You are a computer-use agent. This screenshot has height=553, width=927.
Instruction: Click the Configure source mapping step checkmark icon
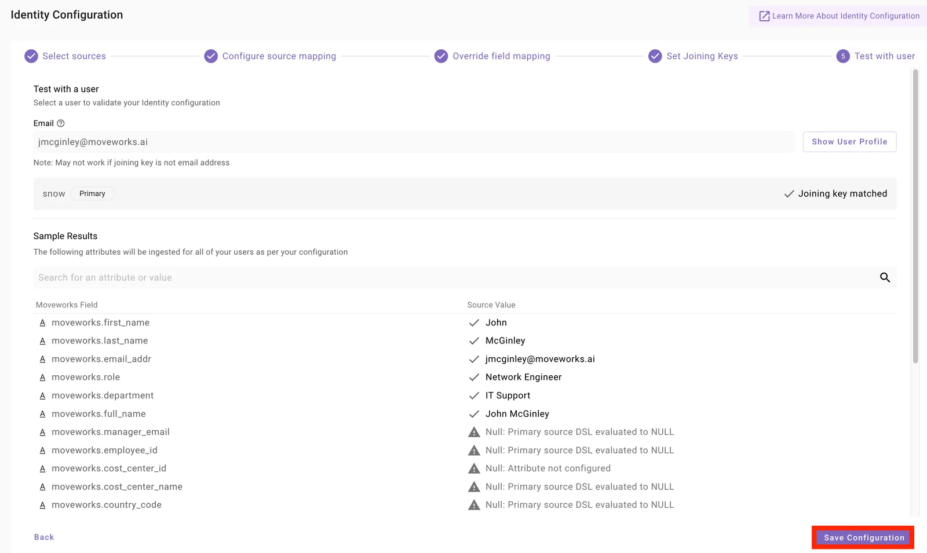[211, 56]
